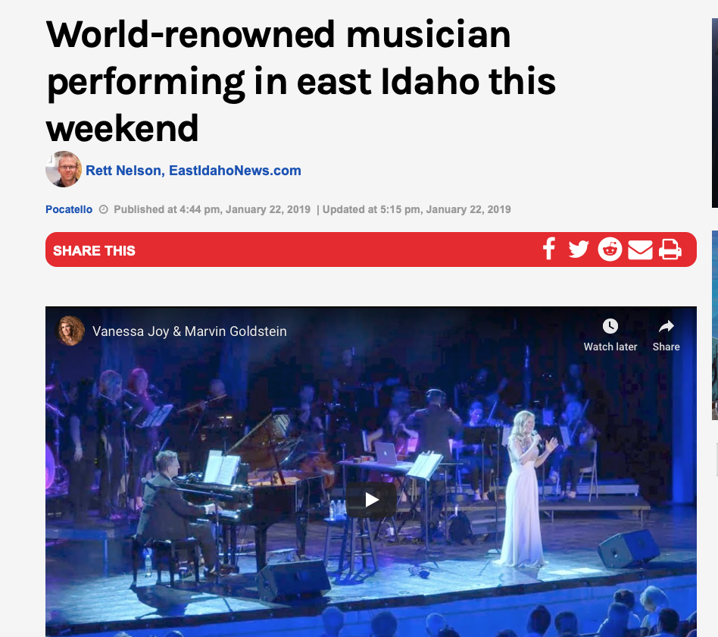Click the Updated at 5:15 pm timestamp
Image resolution: width=718 pixels, height=637 pixels.
[x=417, y=209]
